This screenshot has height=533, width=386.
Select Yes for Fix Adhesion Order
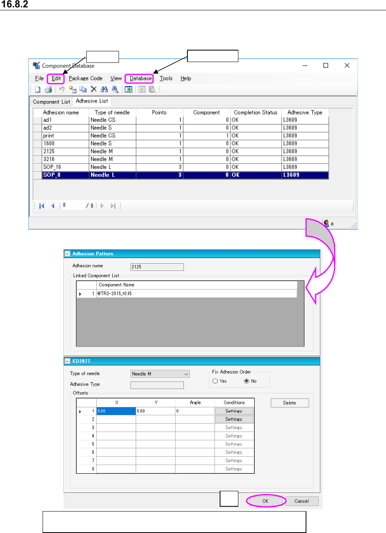click(215, 381)
